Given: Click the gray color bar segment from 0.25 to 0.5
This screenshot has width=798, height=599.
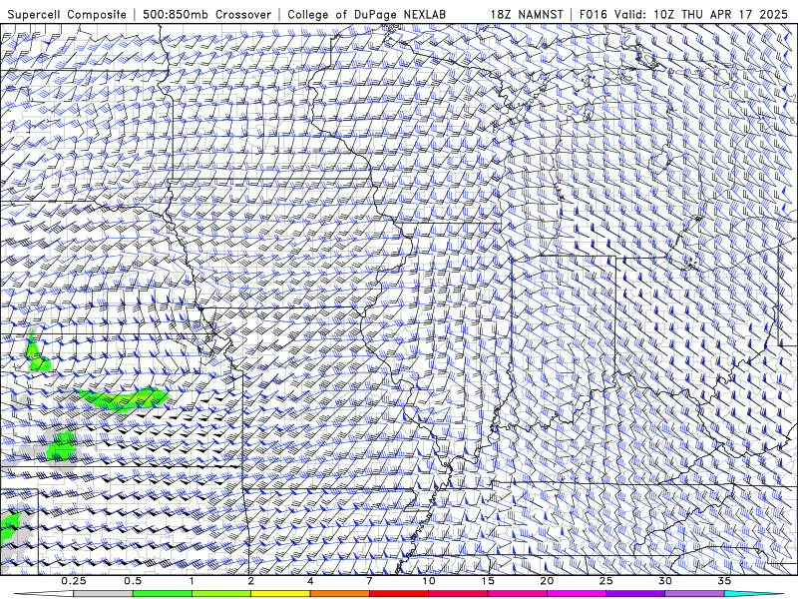Looking at the screenshot, I should tap(104, 594).
